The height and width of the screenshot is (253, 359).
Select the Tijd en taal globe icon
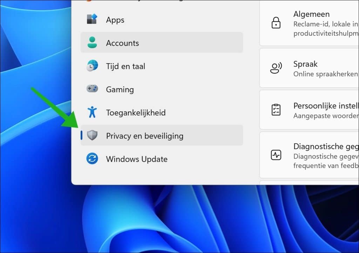92,66
